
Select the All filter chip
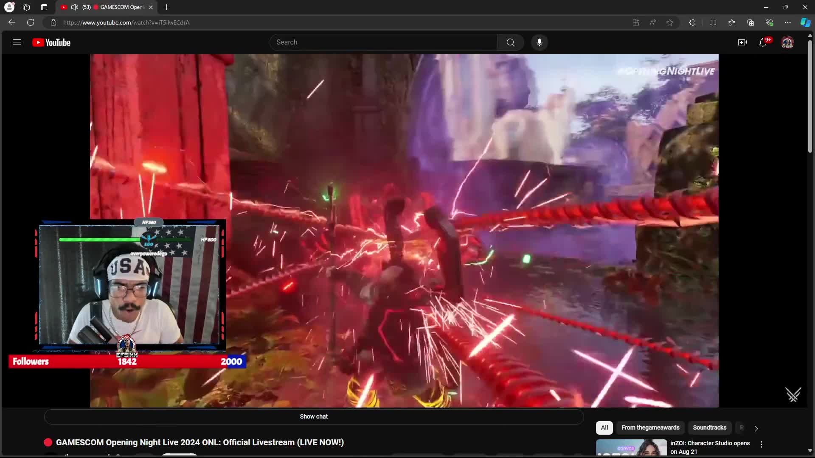604,427
